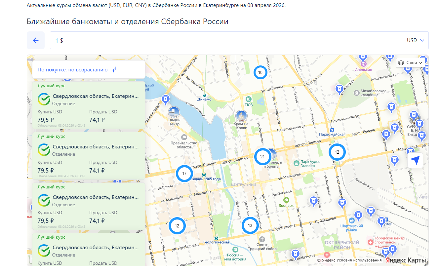Select the ATM pin just above Шарташский рынок
The height and width of the screenshot is (279, 441).
(x=358, y=216)
